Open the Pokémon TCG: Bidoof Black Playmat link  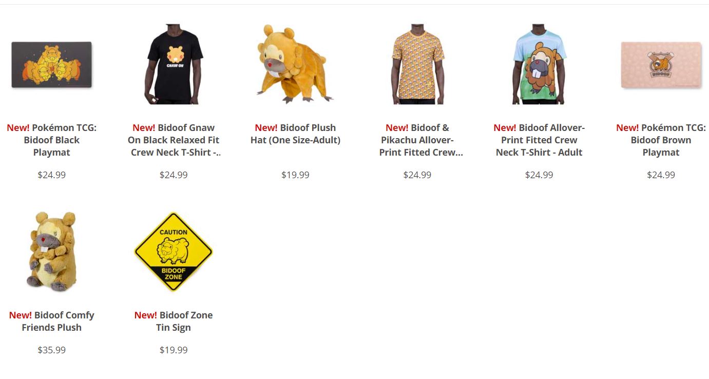tap(51, 140)
